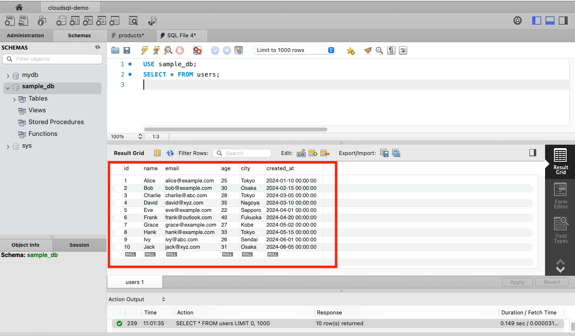Stop the running query icon
This screenshot has height=336, width=575.
(180, 50)
